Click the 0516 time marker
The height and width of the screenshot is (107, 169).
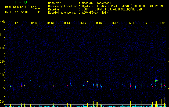click(99, 23)
